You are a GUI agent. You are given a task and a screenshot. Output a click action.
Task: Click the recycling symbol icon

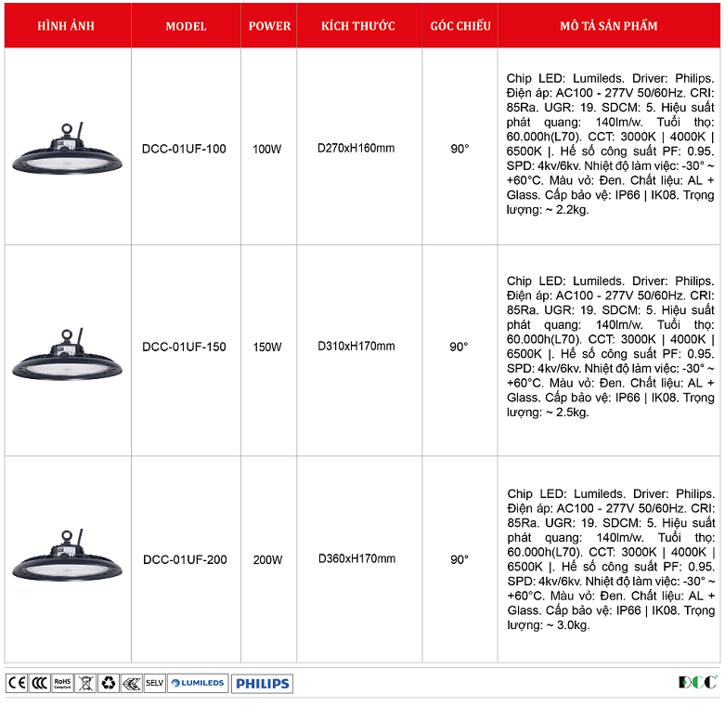coord(108,683)
